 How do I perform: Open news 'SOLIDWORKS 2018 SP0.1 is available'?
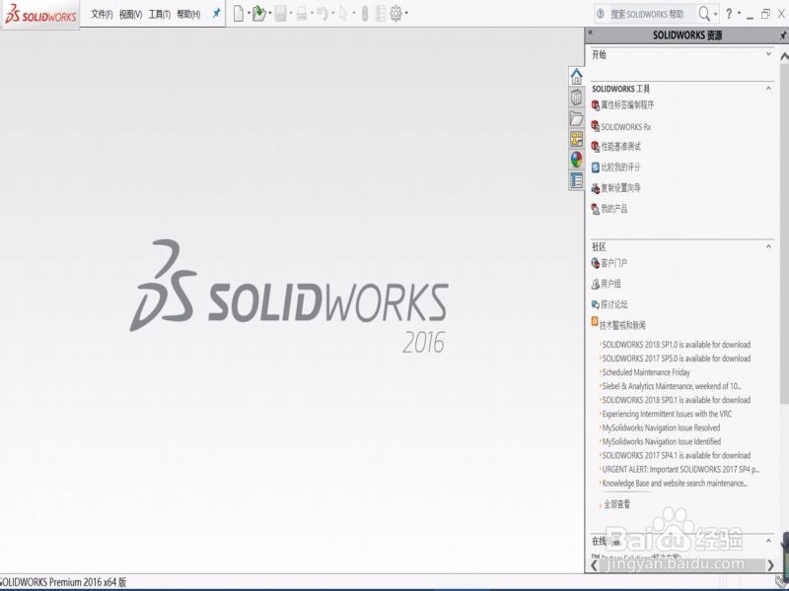coord(677,400)
